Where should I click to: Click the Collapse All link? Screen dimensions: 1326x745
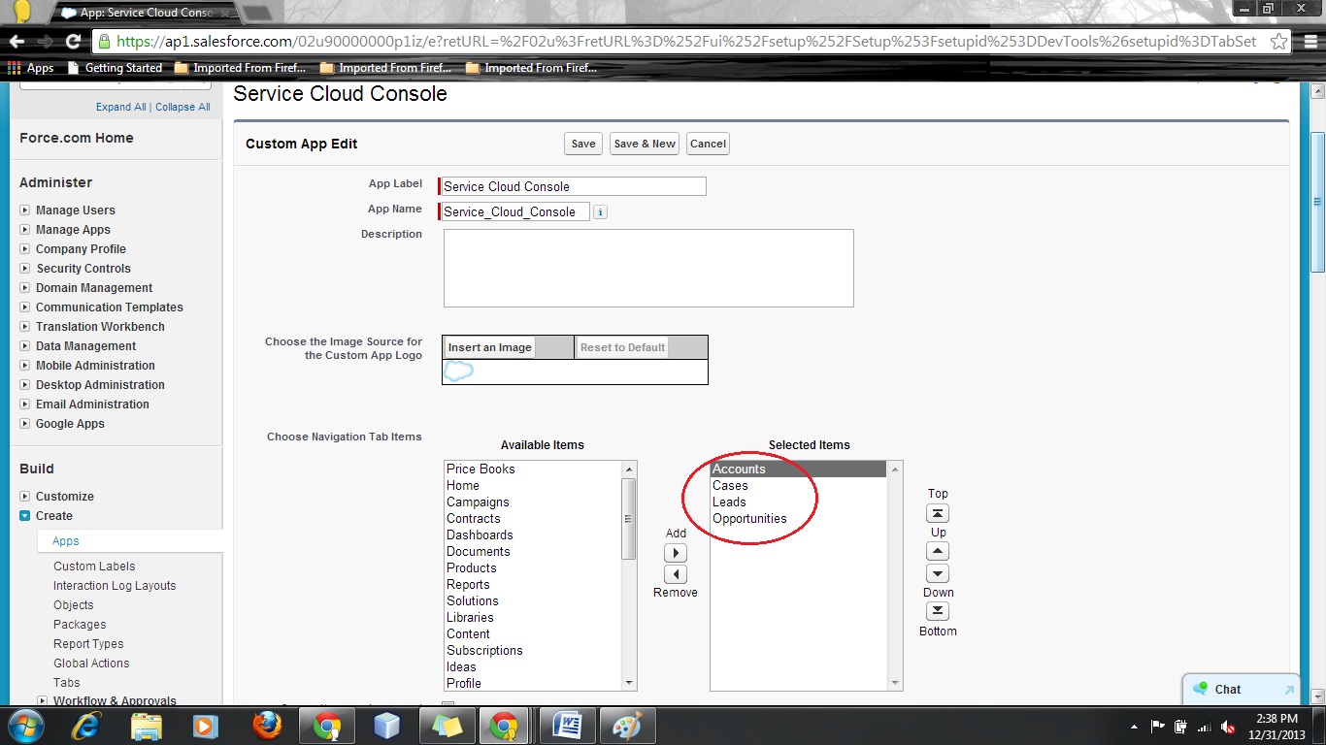pos(182,107)
